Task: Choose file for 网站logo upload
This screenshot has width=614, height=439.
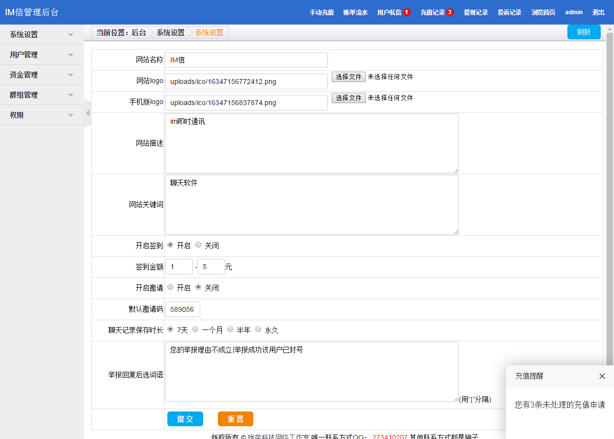Action: [x=348, y=77]
